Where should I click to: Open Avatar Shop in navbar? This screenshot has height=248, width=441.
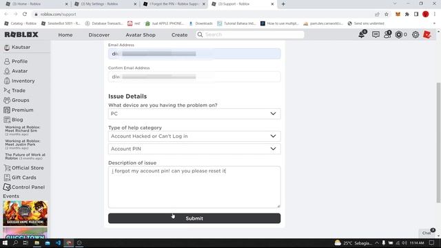click(x=141, y=35)
